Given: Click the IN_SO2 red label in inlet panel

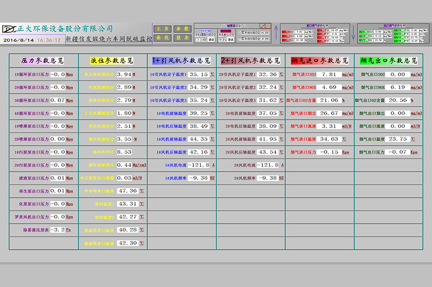Looking at the screenshot, I should pyautogui.click(x=288, y=32).
